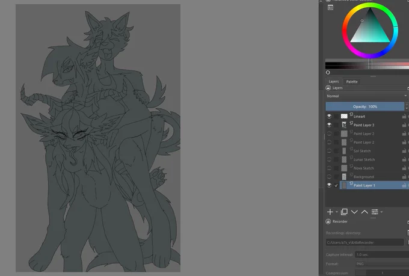The image size is (409, 276).
Task: Hide Paint Layer 1
Action: (x=329, y=185)
